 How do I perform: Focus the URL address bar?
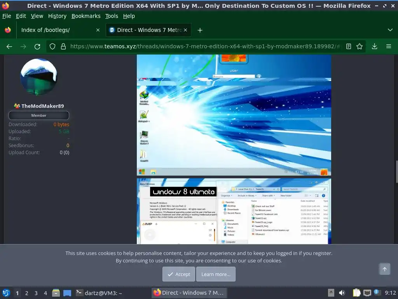coord(205,47)
